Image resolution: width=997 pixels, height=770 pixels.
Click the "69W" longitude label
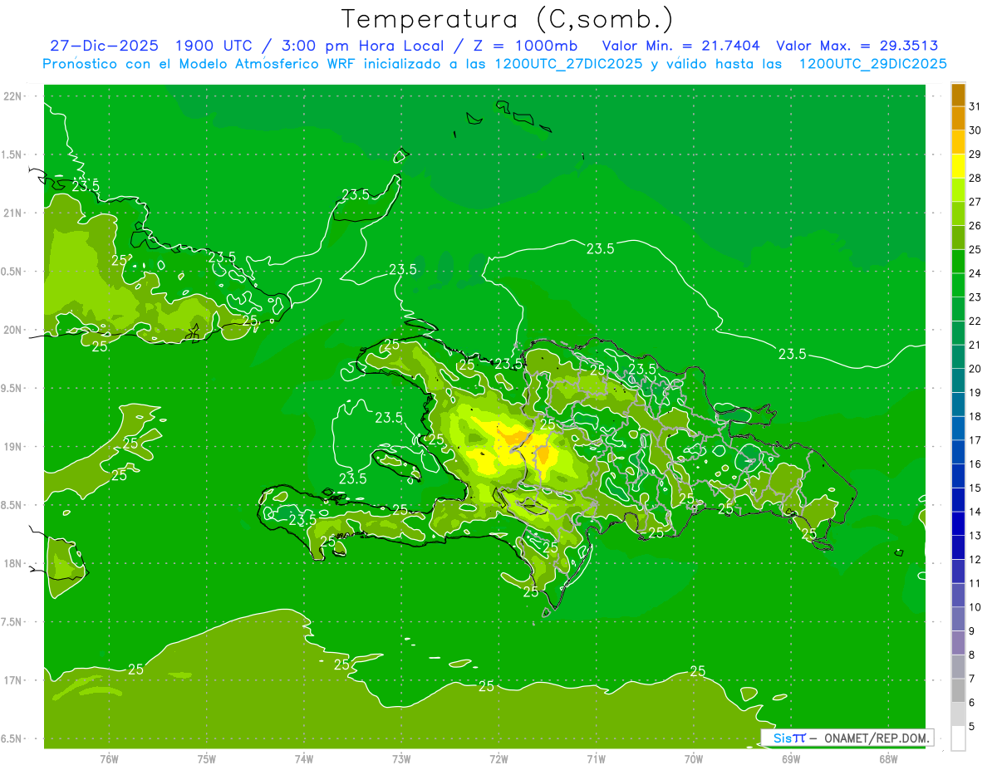tap(791, 758)
